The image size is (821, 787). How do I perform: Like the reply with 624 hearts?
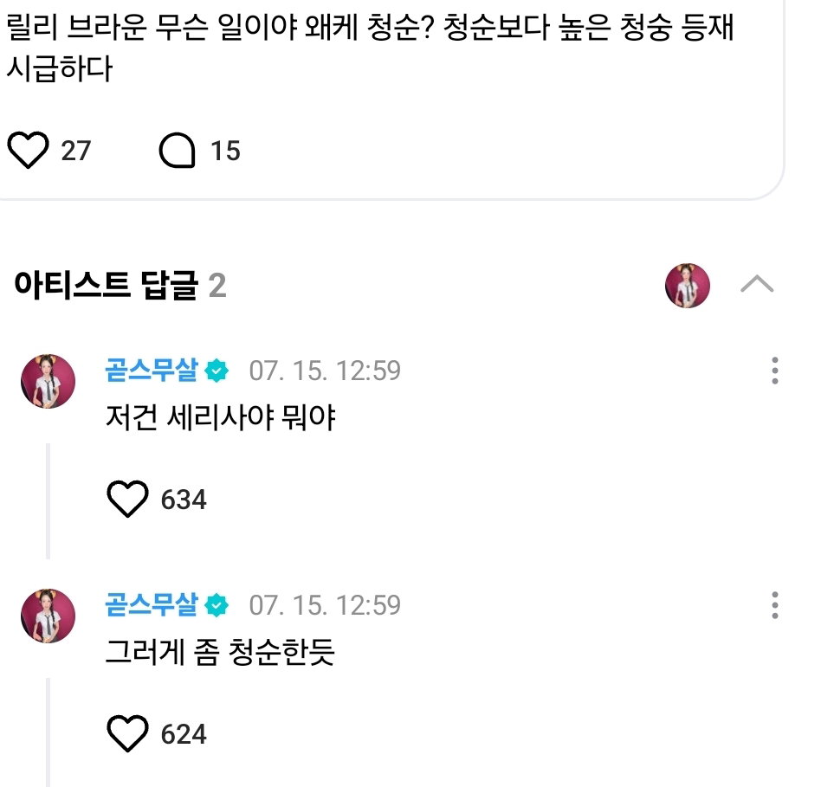point(127,733)
